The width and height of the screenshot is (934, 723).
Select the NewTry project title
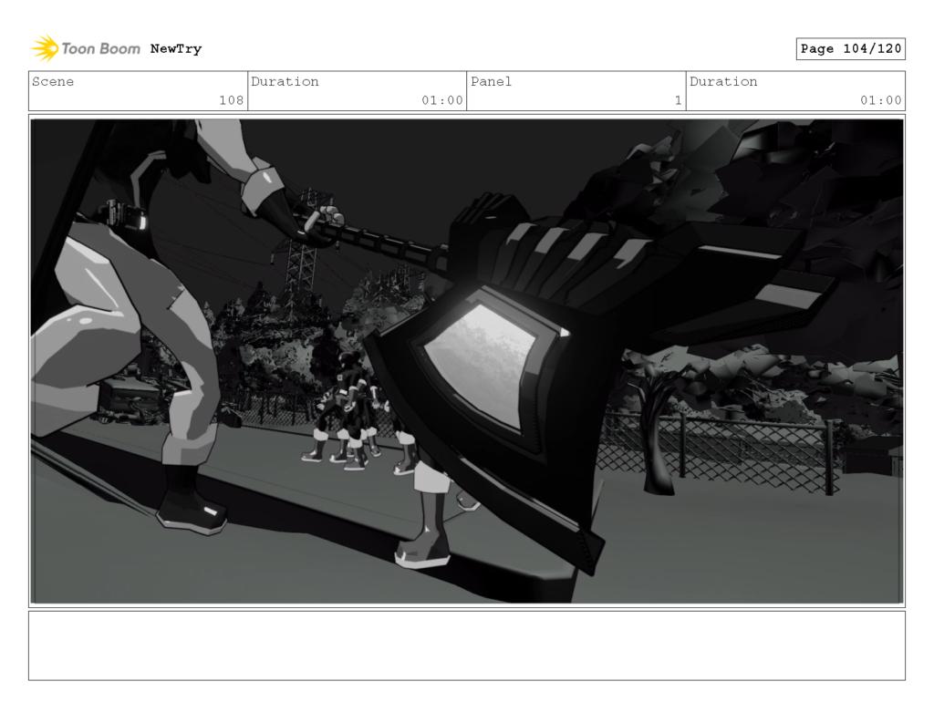pyautogui.click(x=175, y=48)
